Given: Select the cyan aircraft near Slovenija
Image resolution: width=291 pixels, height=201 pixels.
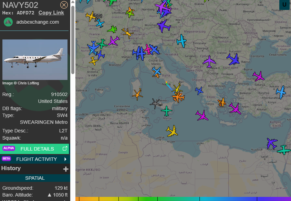Looking at the screenshot, I should (x=181, y=41).
